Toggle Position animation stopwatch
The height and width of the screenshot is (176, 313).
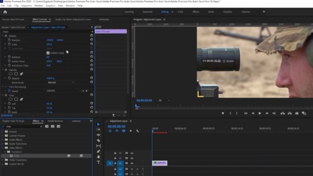(x=9, y=40)
